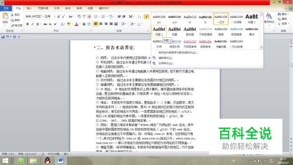Click the Copy (复制) button
This screenshot has height=165, width=293.
tap(15, 20)
